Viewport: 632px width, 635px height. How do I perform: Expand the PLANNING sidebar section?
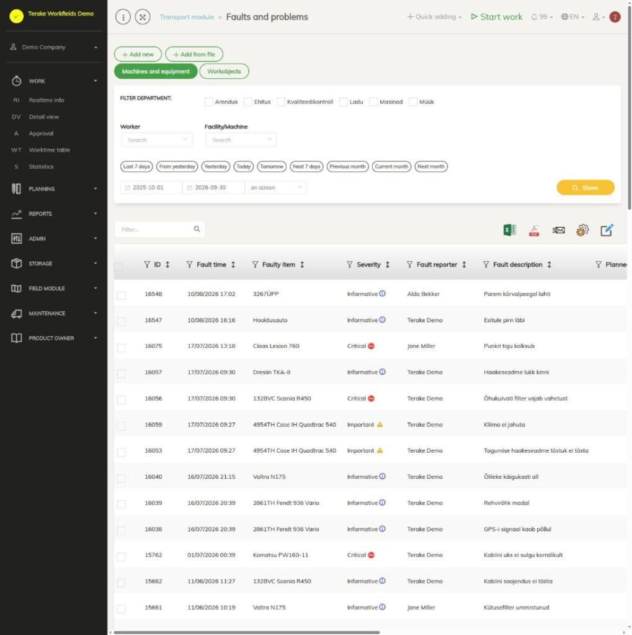[x=54, y=189]
